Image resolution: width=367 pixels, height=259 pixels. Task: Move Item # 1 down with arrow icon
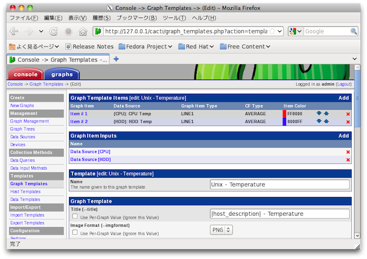(319, 114)
